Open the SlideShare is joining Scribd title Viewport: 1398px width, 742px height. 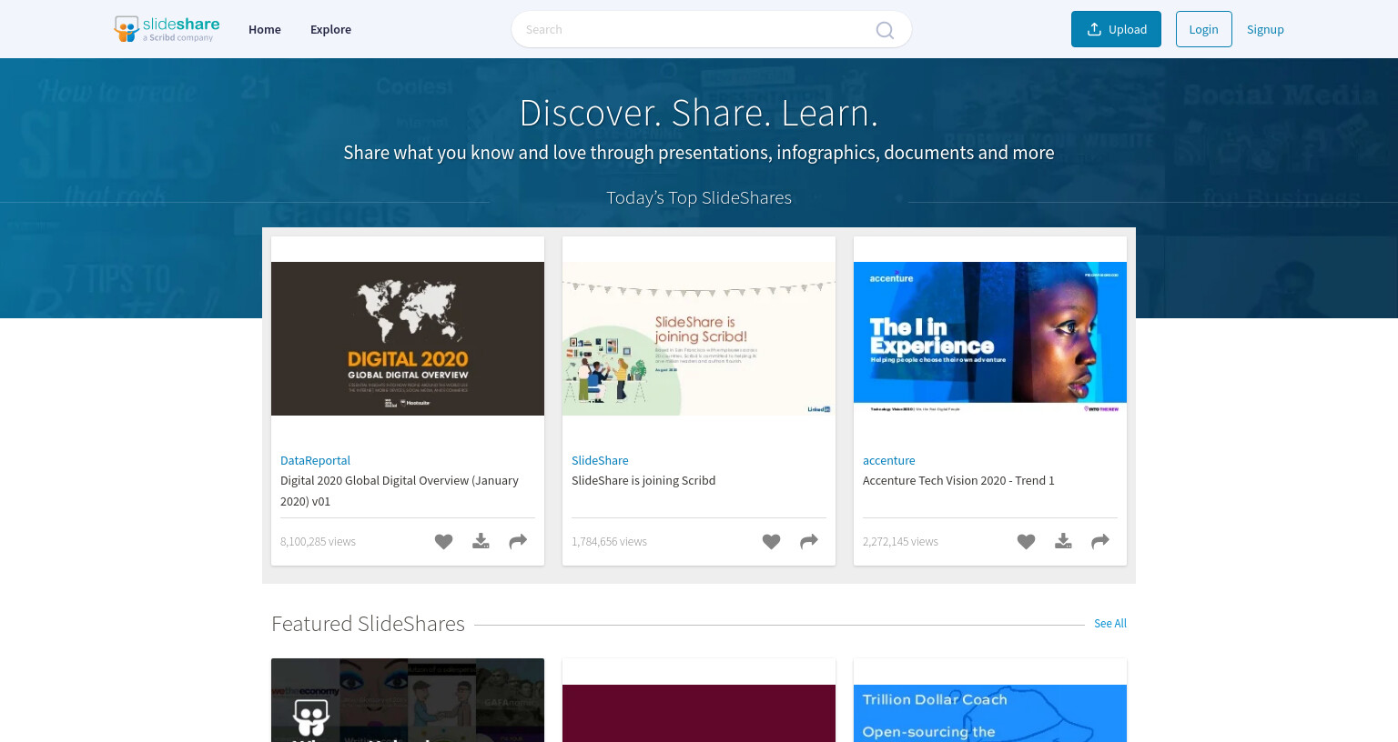click(643, 481)
